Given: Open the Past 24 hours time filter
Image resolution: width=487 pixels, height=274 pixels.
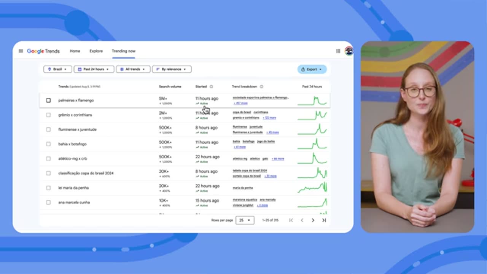Looking at the screenshot, I should click(x=94, y=69).
